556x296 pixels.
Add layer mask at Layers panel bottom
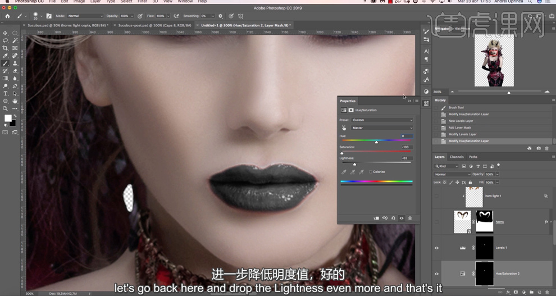516,292
